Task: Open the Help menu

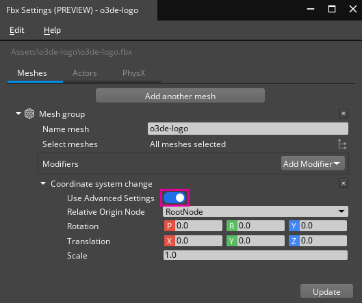Action: point(52,30)
